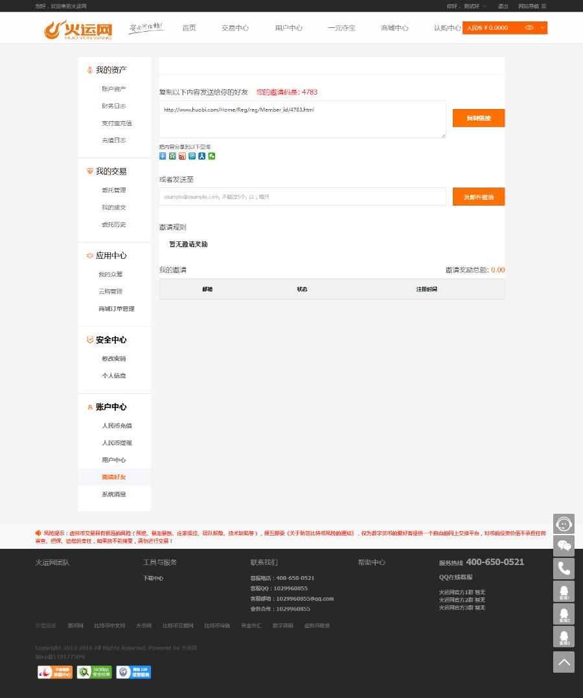Screen dimensions: 583x698
Task: Open 火运网官方1群 QQ link
Action: [x=462, y=592]
